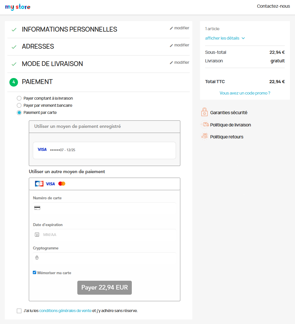Screen dimensions: 295x324
Task: Click the Politique retours box icon
Action: pyautogui.click(x=204, y=137)
